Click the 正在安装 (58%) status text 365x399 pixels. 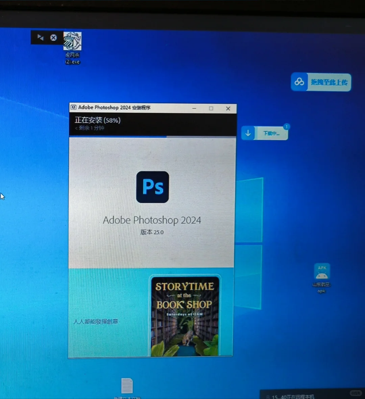(97, 120)
